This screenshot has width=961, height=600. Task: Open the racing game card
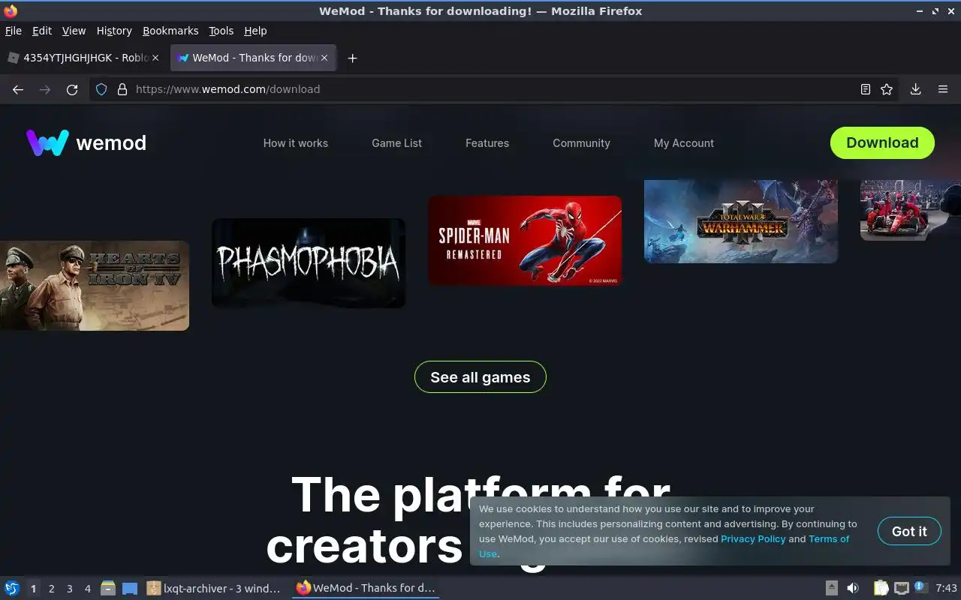911,210
